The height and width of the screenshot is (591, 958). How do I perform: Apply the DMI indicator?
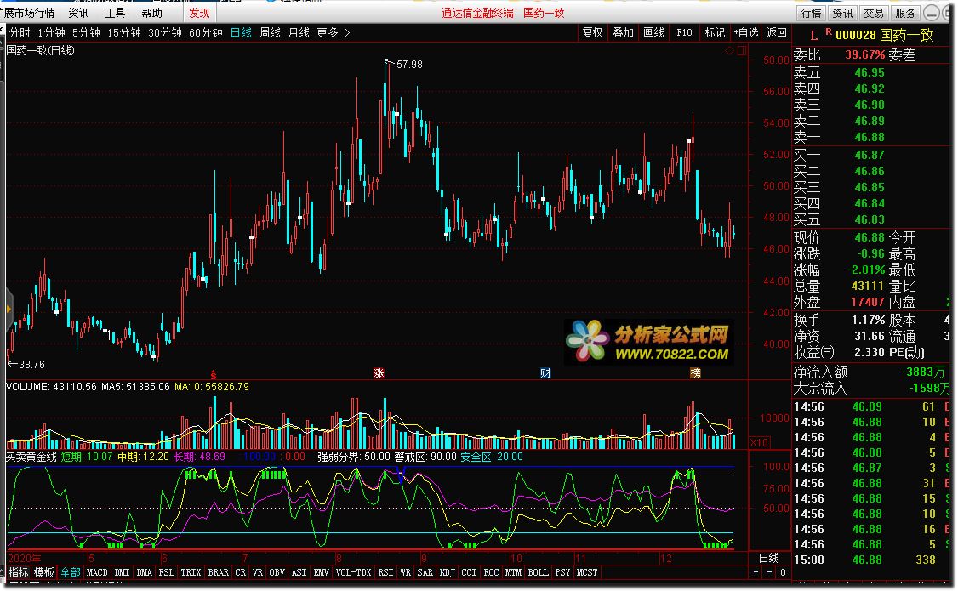click(x=123, y=572)
